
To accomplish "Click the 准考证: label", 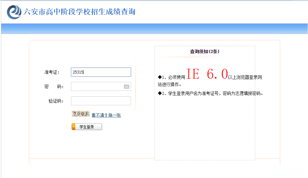I will (x=52, y=72).
